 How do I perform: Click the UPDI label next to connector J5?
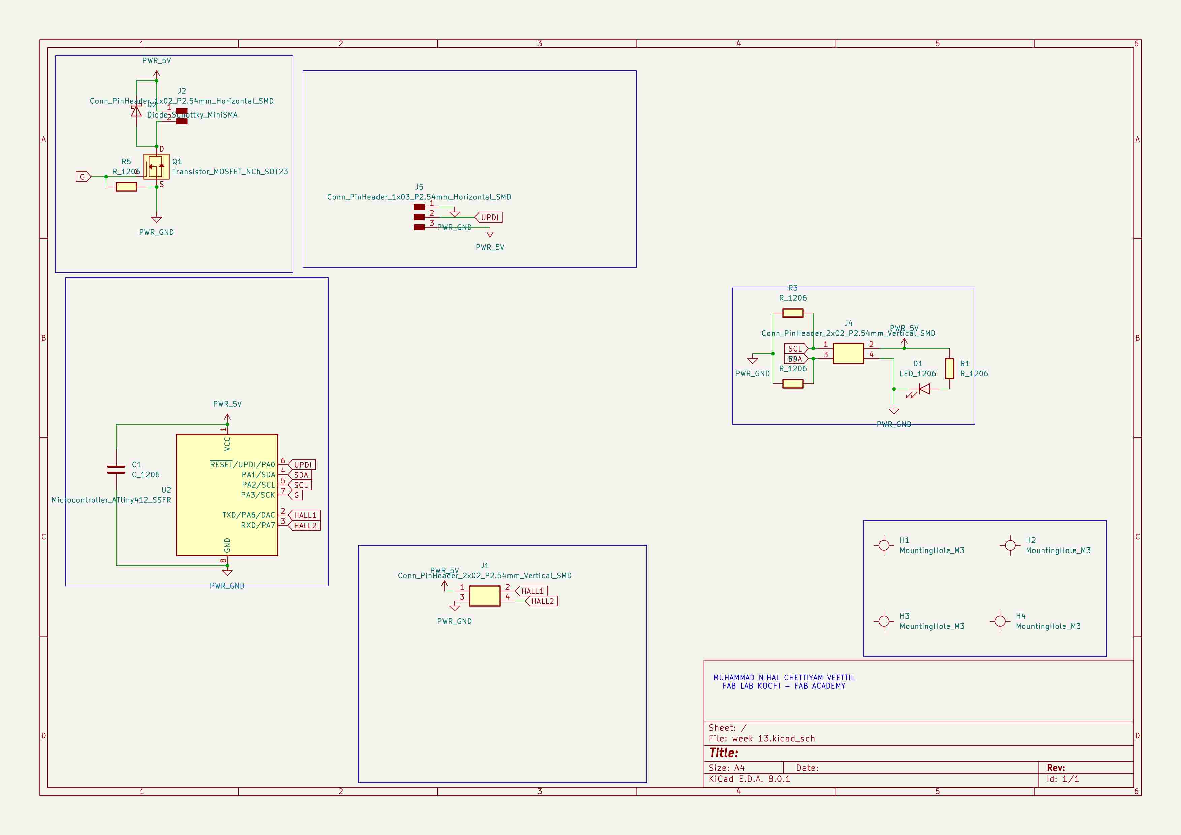pos(488,218)
